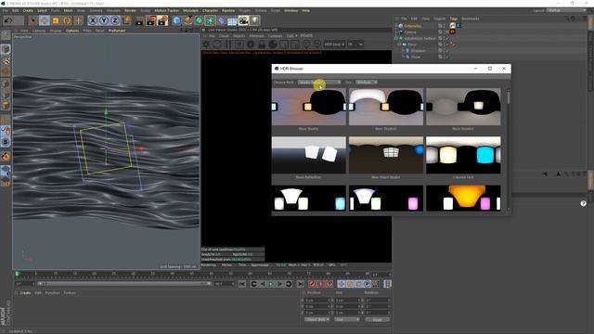Collapse the Subdivision Surface tree item
594x334 pixels.
[x=396, y=38]
